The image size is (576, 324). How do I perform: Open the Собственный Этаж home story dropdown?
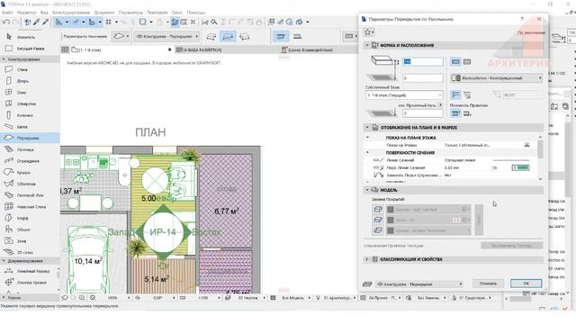(x=404, y=95)
